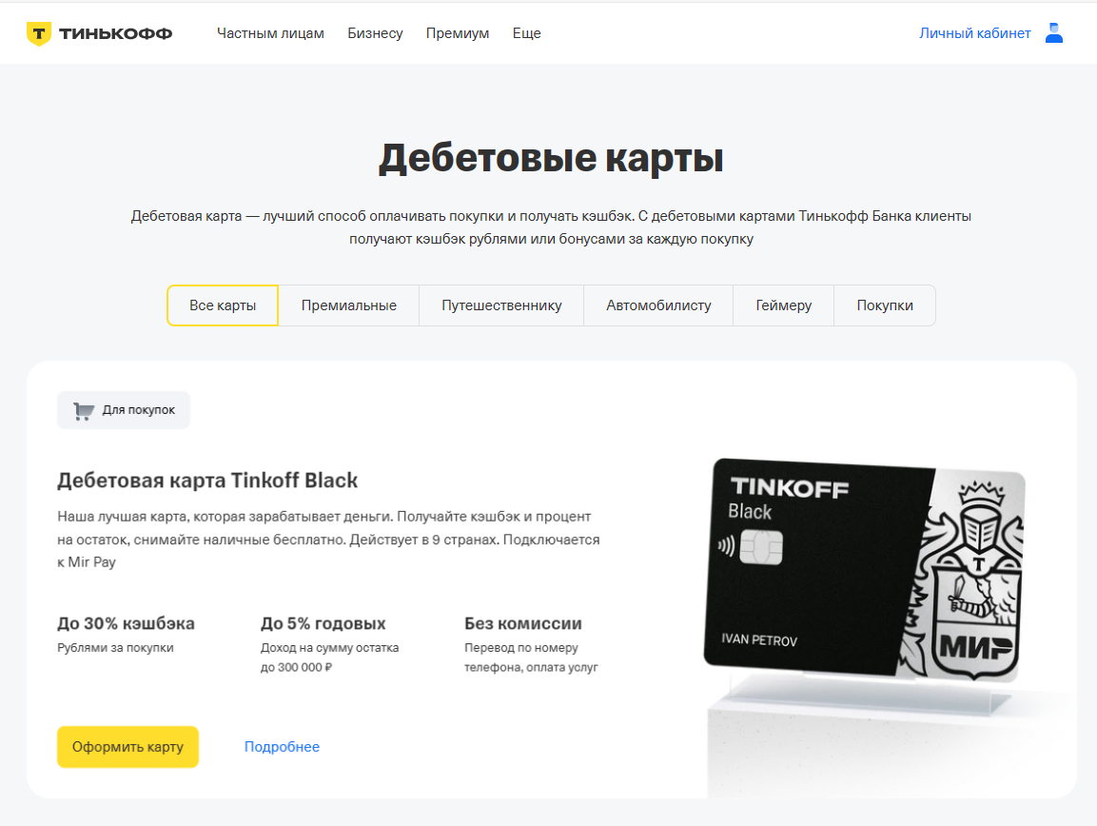
Task: Open Премиум menu item
Action: [x=458, y=33]
